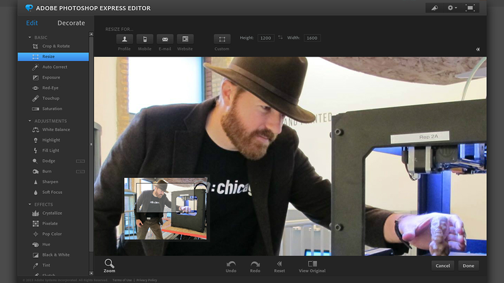Reset all edits
This screenshot has height=283, width=504.
click(279, 267)
